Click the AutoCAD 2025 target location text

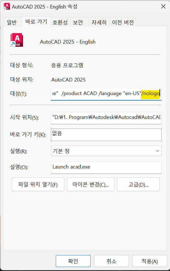point(68,80)
